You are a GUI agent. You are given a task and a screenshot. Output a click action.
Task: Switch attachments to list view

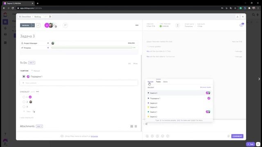click(x=136, y=126)
